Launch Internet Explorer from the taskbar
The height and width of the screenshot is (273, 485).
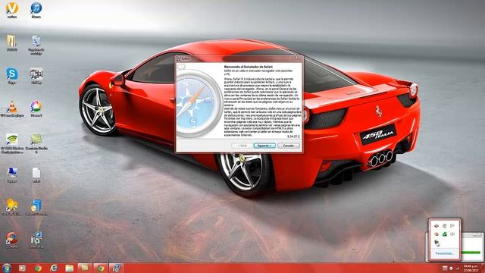tap(54, 268)
